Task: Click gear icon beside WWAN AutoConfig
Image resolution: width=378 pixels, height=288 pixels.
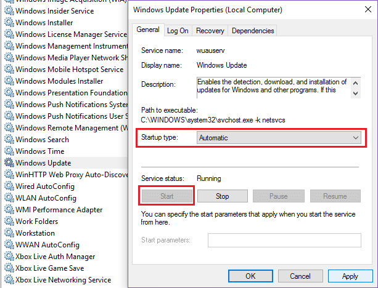Action: [9, 244]
